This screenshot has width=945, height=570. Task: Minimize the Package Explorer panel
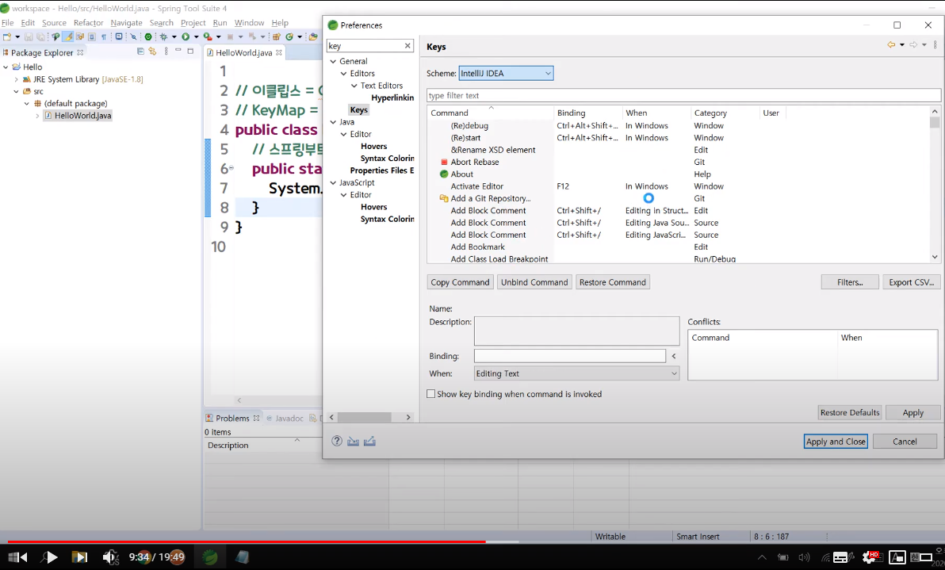[x=178, y=50]
